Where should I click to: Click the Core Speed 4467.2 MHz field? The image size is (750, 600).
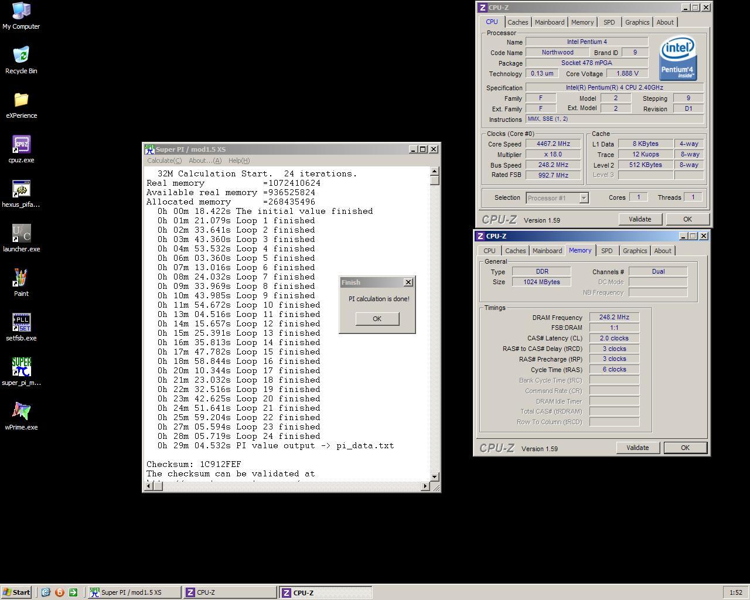pos(553,144)
